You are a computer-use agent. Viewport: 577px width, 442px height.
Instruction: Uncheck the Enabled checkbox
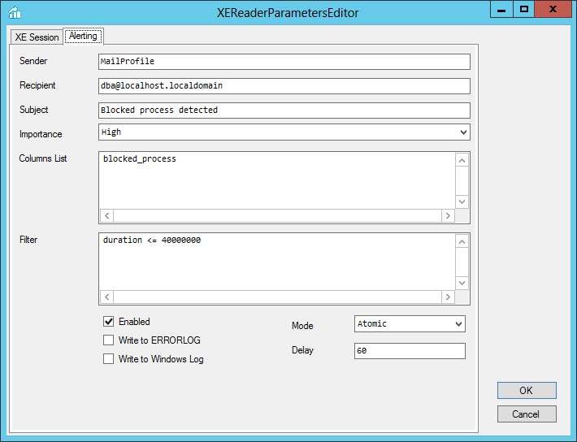109,322
